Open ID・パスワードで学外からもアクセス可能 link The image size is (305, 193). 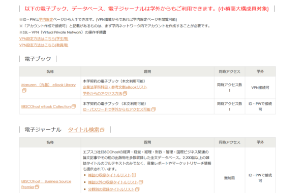coord(117,109)
